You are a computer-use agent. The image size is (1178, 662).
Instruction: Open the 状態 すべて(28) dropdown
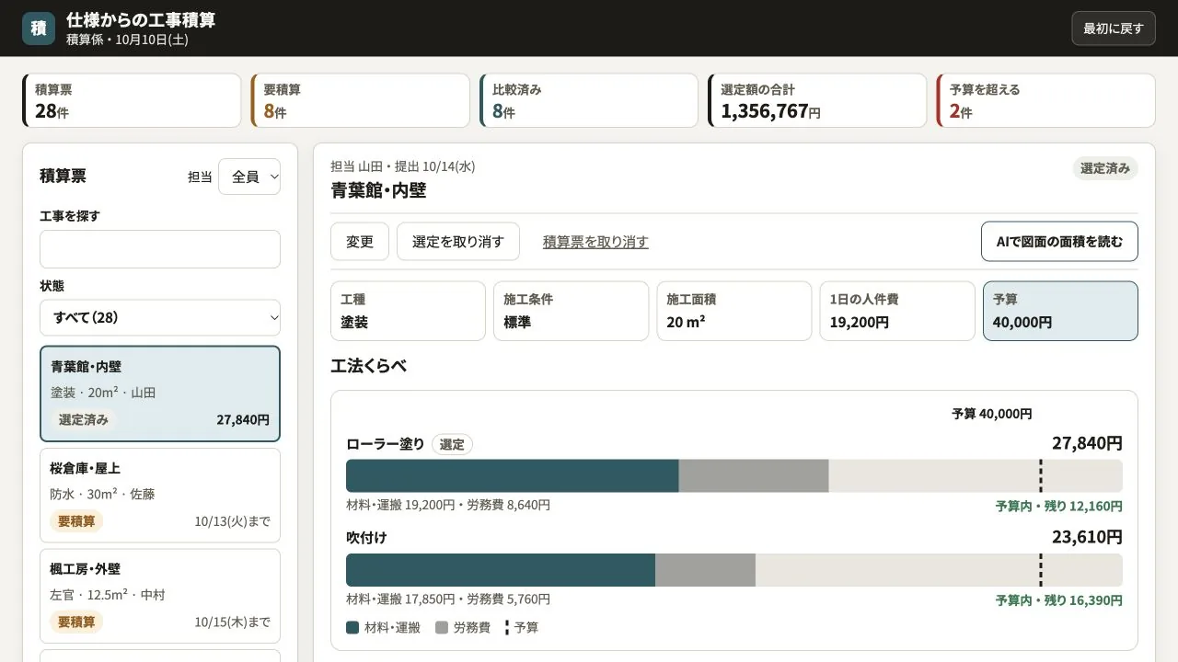(x=160, y=317)
